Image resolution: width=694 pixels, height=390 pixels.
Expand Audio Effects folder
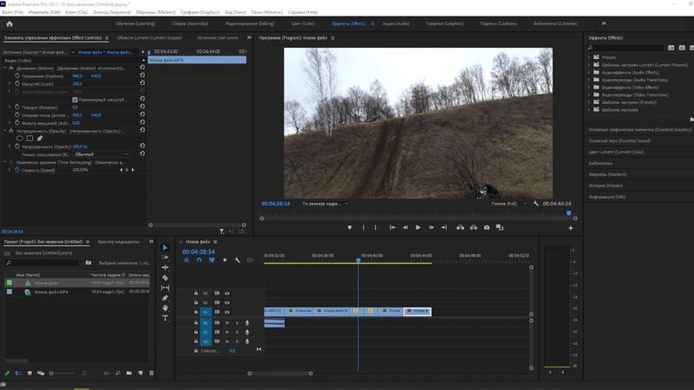point(589,73)
